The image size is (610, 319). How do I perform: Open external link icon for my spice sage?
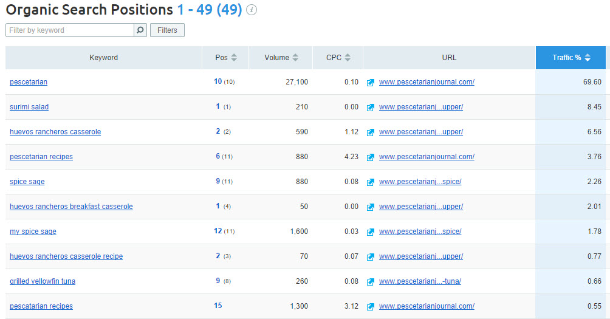pos(370,232)
